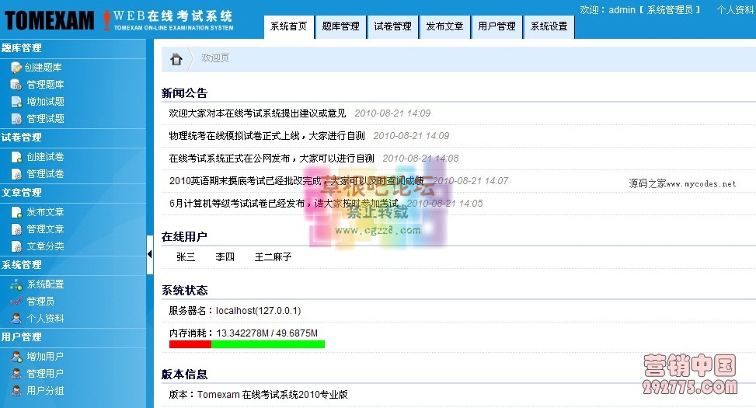Open 管理用户 link in sidebar

[x=45, y=374]
